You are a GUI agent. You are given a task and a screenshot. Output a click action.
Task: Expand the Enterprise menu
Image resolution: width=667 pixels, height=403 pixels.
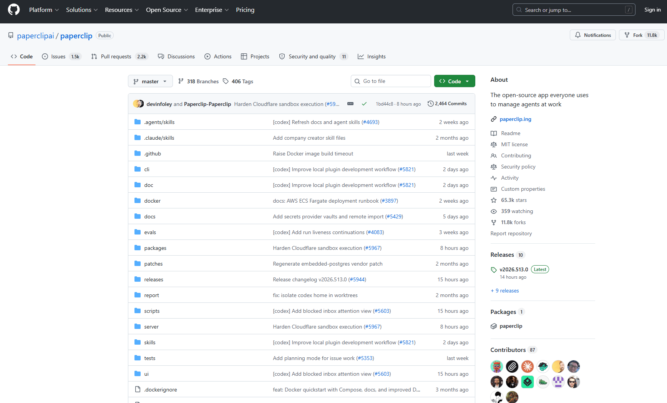coord(212,10)
